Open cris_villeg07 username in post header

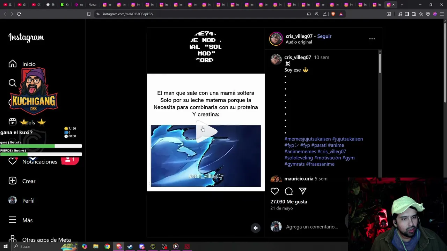point(299,36)
